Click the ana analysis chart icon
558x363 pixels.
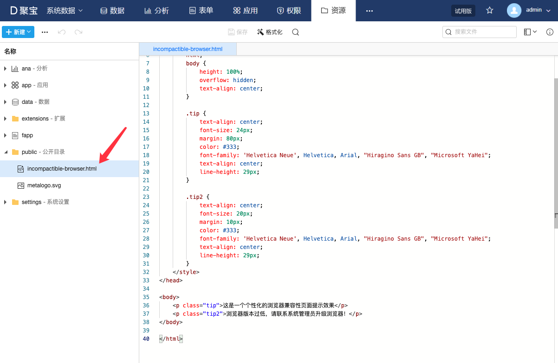[x=15, y=69]
